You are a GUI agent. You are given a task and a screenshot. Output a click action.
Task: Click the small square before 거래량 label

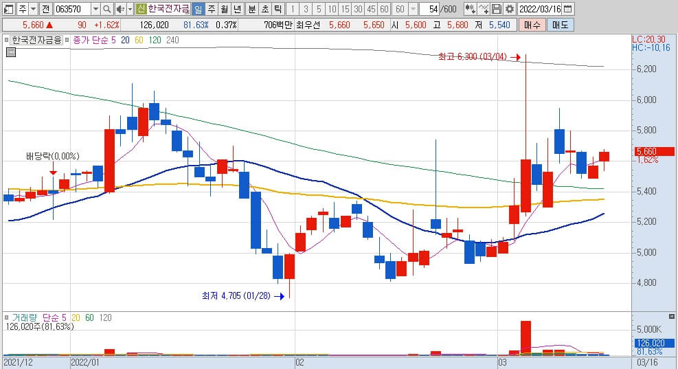(x=6, y=318)
